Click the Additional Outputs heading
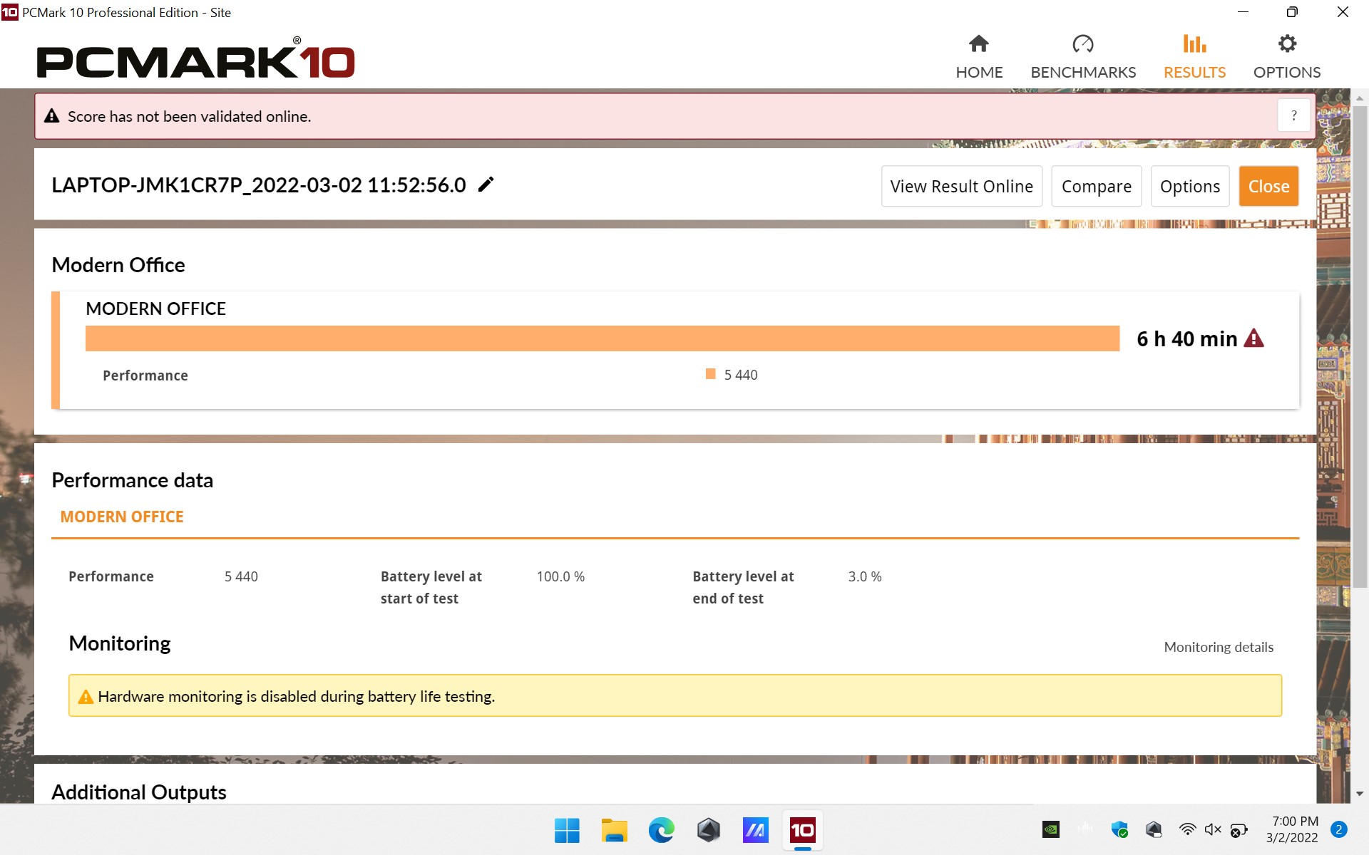This screenshot has height=855, width=1369. coord(138,792)
